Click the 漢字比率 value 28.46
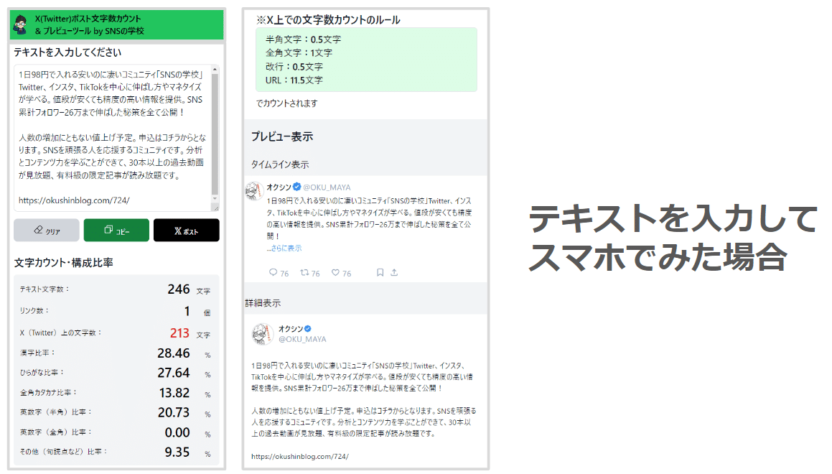The height and width of the screenshot is (474, 832). point(174,353)
